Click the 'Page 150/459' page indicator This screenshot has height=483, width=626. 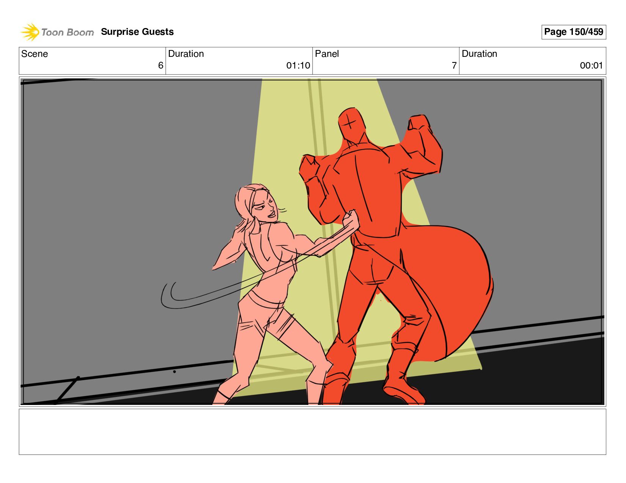[x=574, y=32]
